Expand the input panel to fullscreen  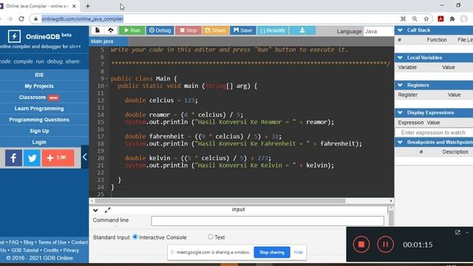pos(108,210)
